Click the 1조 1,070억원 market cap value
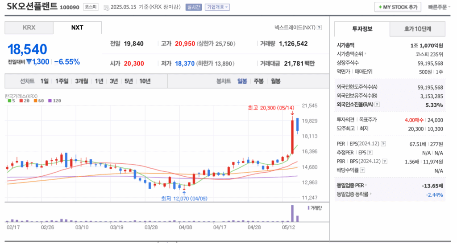The height and width of the screenshot is (243, 457). tap(426, 46)
